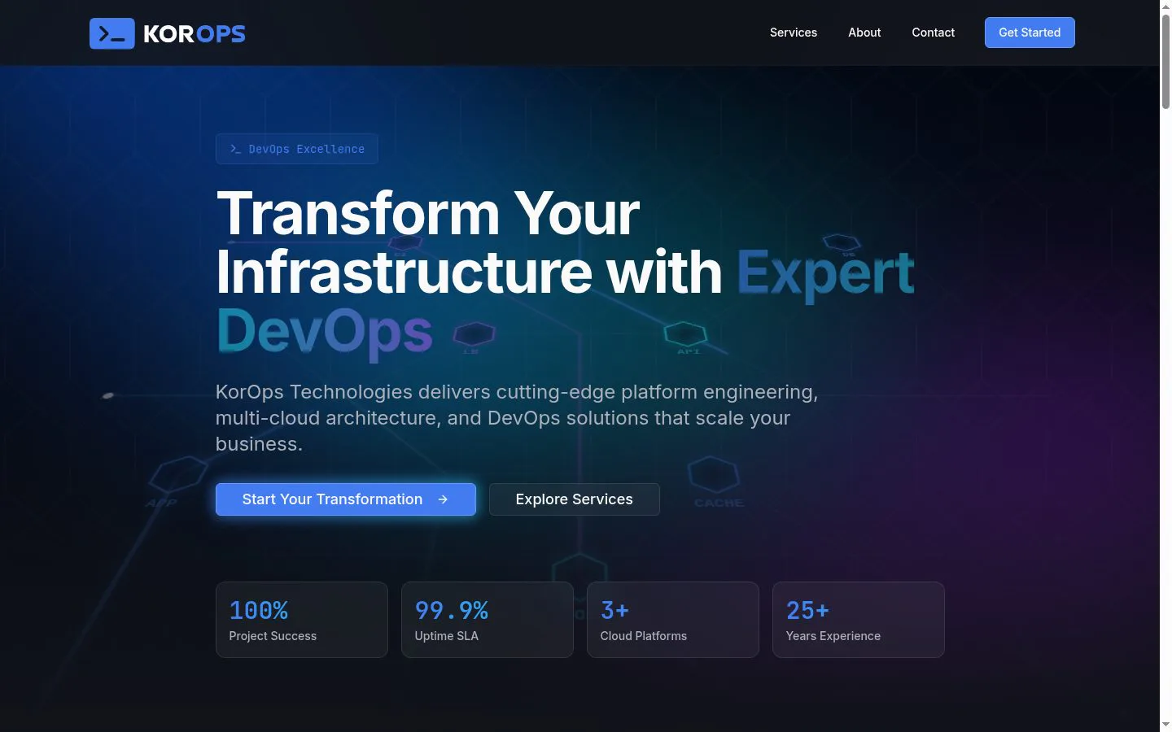Click the 'Cloud Platforms' label

tap(644, 636)
